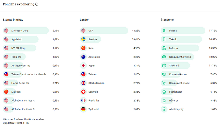Screen dimensions: 220x127
Task: Click the Sjukvård medical kit icon
Action: click(164, 66)
